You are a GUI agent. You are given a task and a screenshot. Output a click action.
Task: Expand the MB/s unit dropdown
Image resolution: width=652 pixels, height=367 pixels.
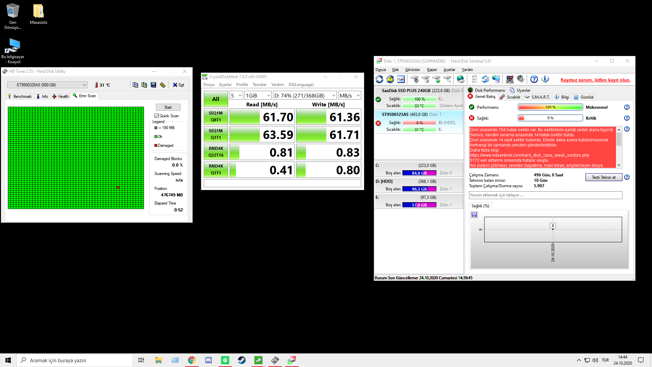tap(349, 96)
